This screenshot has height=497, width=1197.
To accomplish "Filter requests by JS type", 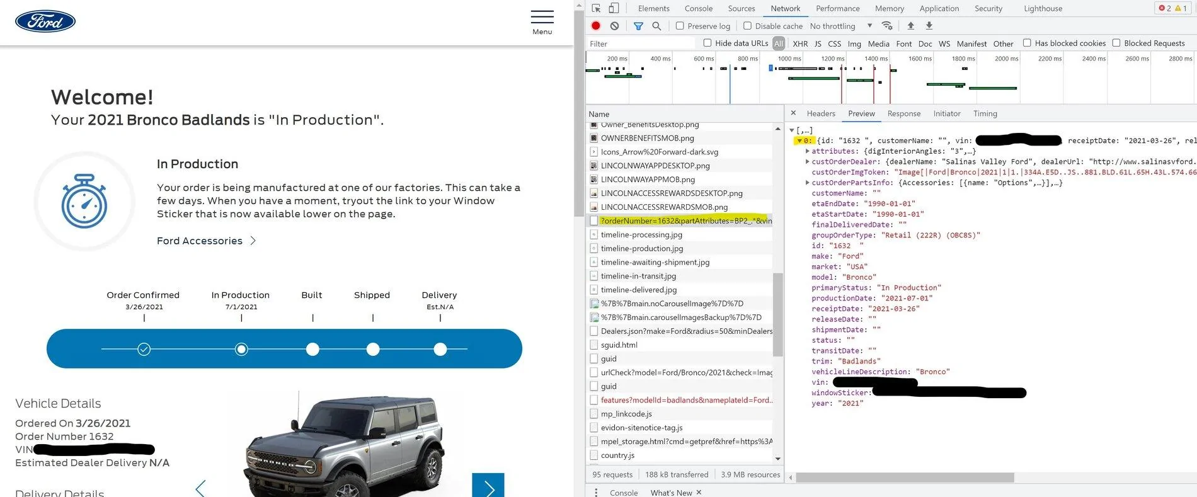I will click(818, 43).
